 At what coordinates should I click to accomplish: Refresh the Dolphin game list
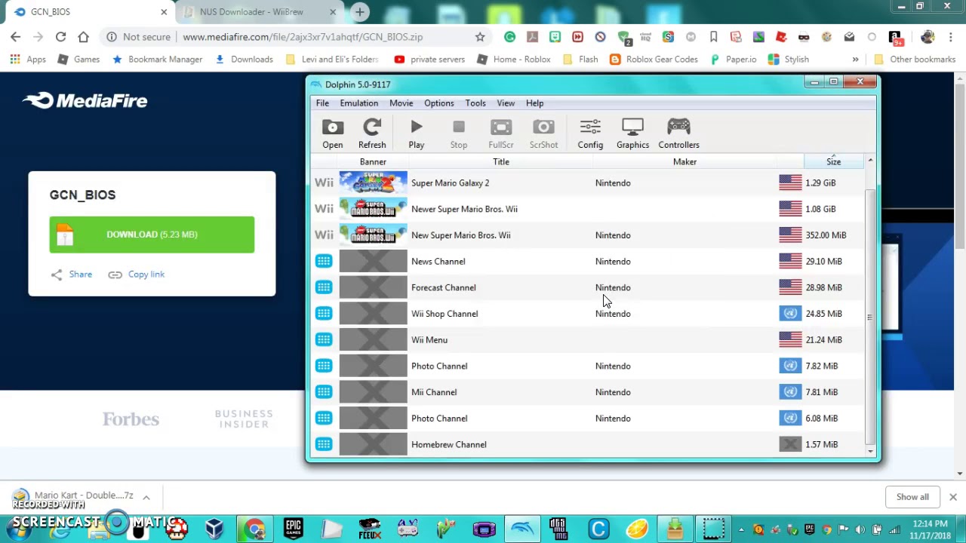(372, 133)
